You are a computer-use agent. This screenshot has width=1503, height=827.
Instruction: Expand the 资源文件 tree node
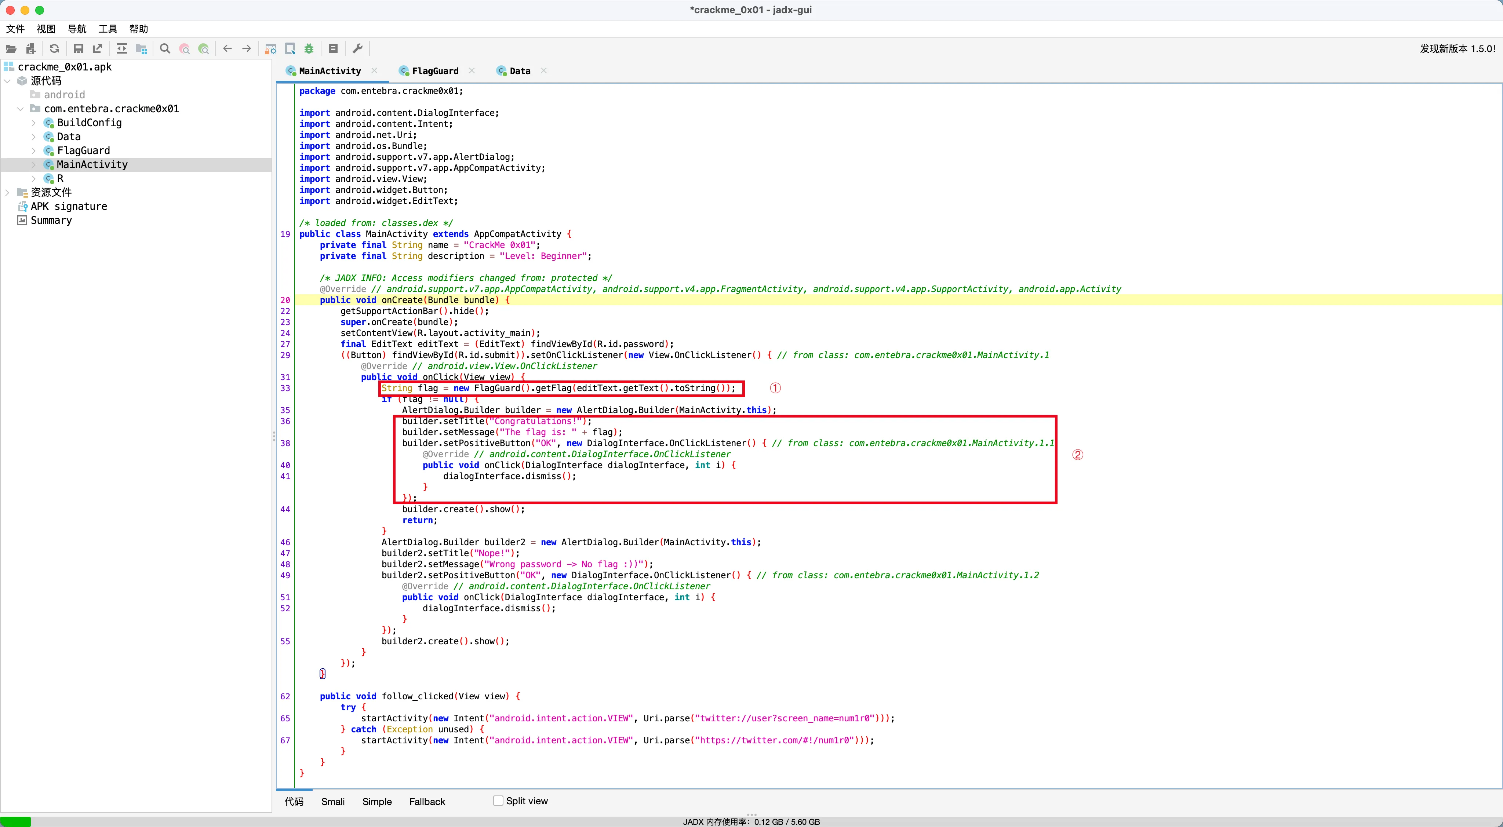pyautogui.click(x=7, y=193)
